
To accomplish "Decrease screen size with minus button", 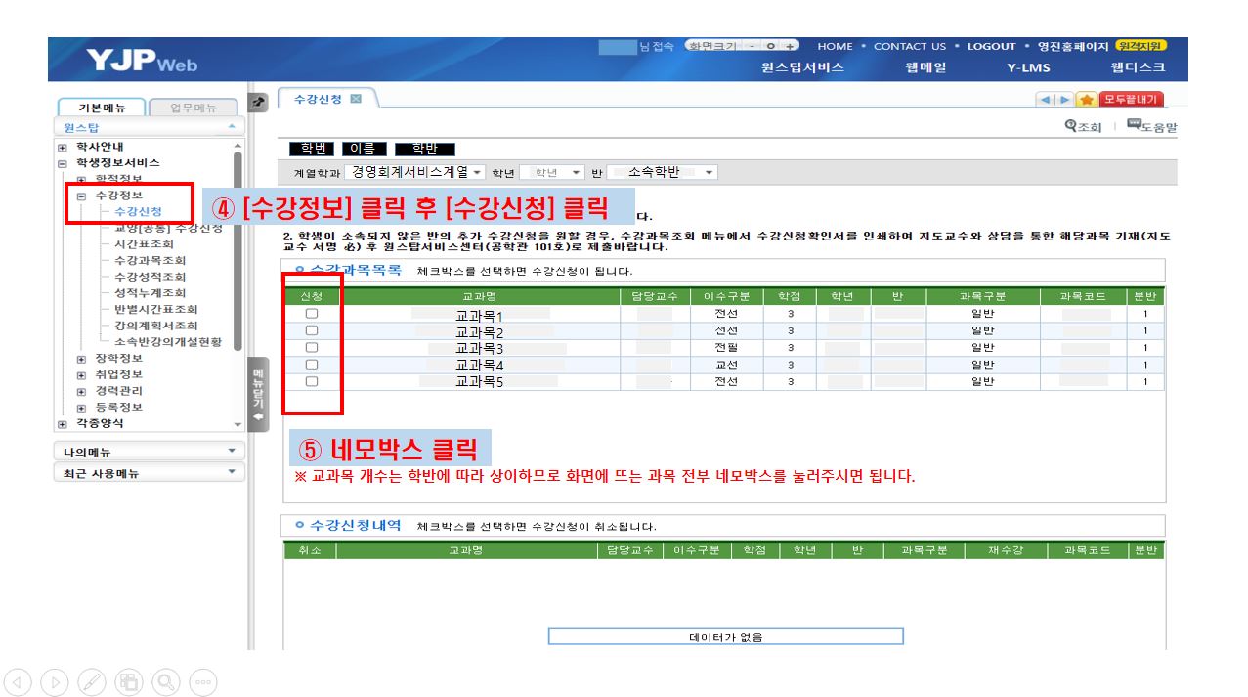I will tap(751, 46).
